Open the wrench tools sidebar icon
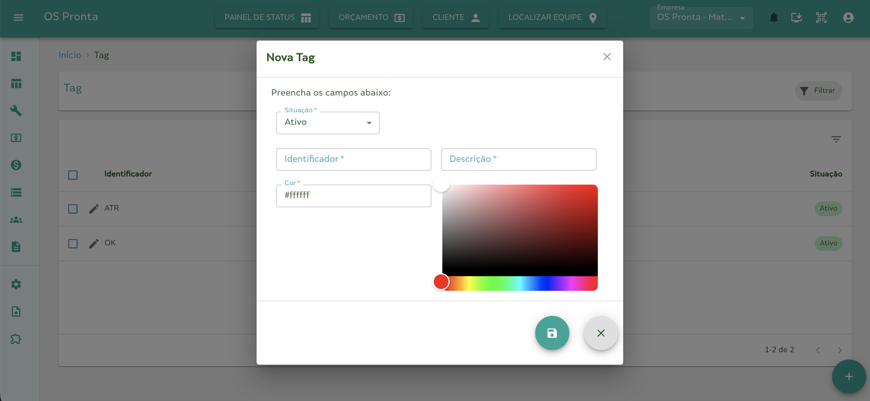Screen dimensions: 870x401 click(16, 110)
